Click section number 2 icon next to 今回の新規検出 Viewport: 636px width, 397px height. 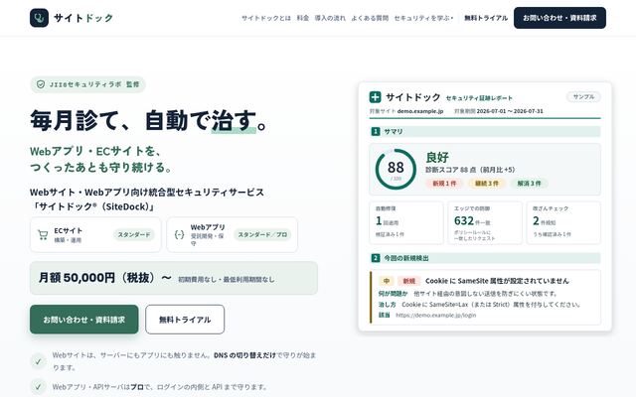[x=376, y=258]
